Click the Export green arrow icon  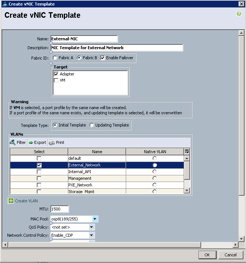[31, 142]
